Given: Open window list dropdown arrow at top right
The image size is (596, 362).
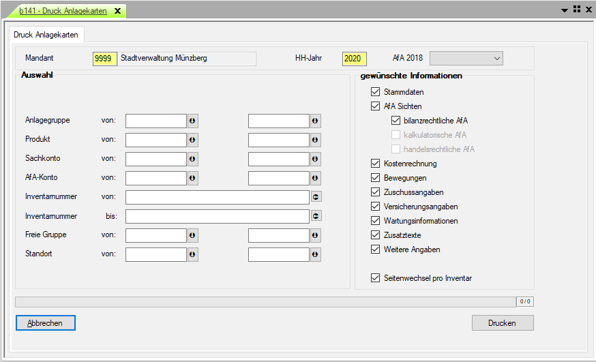Looking at the screenshot, I should tap(565, 10).
